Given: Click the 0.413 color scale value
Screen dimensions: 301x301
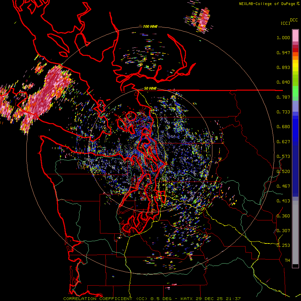Looking at the screenshot, I should coord(283,201).
